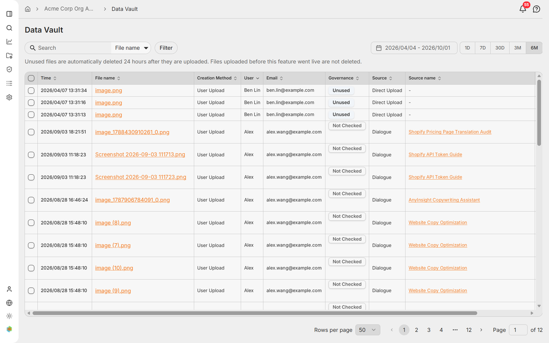This screenshot has width=549, height=343.
Task: Select all rows header checkbox
Action: click(31, 78)
